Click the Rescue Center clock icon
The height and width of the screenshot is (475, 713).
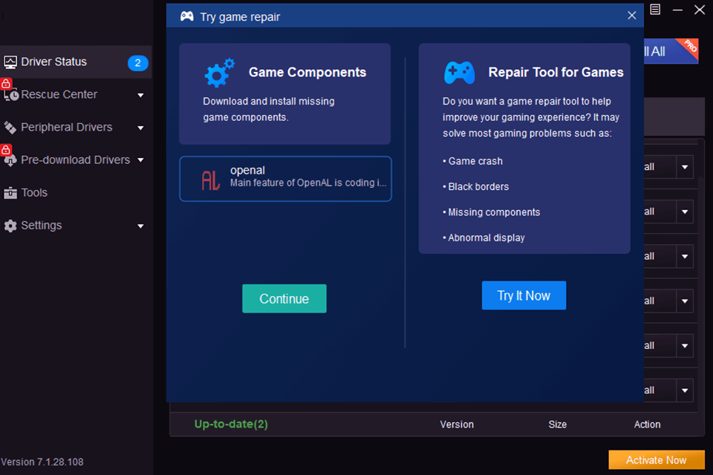(x=11, y=95)
